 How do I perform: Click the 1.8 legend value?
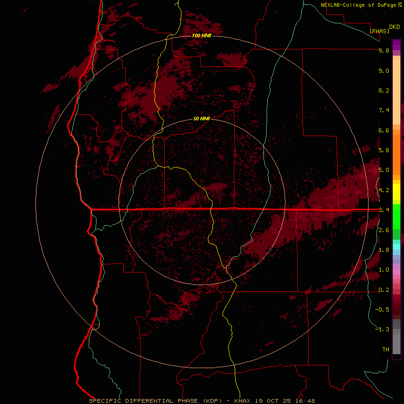tap(384, 250)
